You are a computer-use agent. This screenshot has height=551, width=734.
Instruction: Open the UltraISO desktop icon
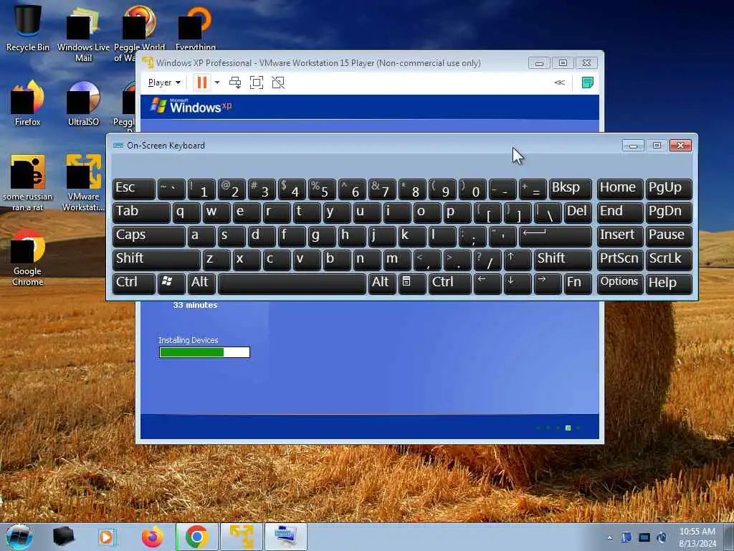(x=83, y=104)
